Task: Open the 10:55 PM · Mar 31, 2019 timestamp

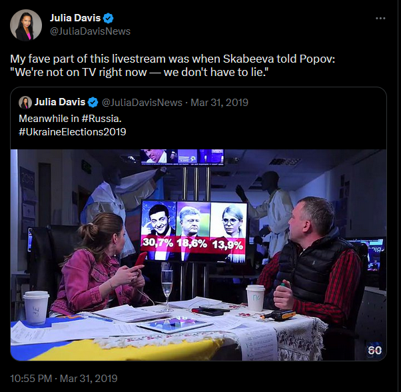Action: [x=64, y=379]
